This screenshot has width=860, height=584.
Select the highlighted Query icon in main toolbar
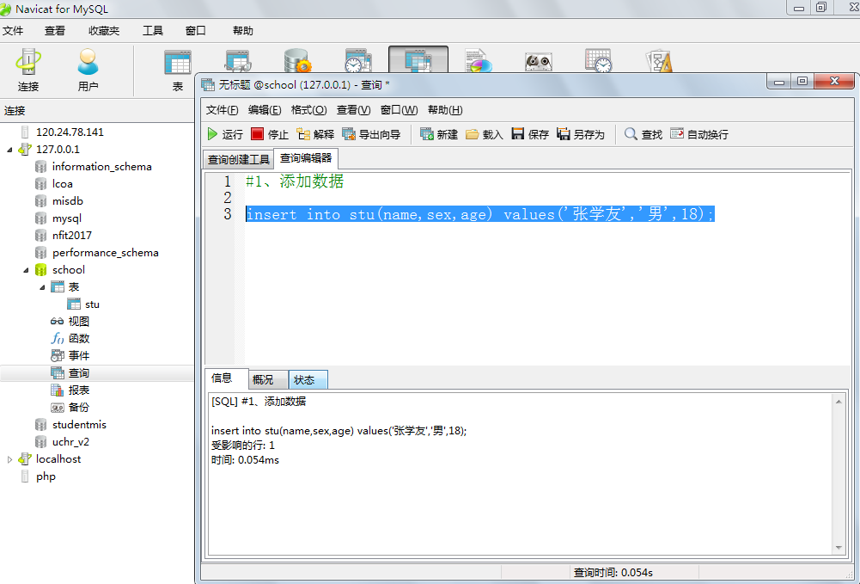[x=418, y=59]
